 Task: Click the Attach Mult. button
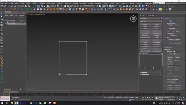(x=170, y=62)
